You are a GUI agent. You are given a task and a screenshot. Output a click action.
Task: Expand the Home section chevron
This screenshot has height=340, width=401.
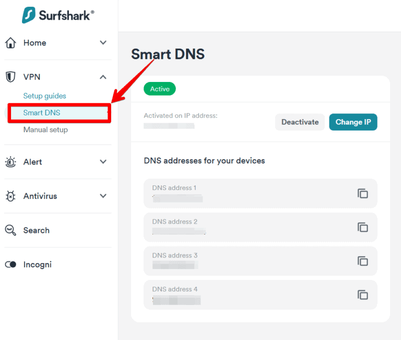point(103,43)
